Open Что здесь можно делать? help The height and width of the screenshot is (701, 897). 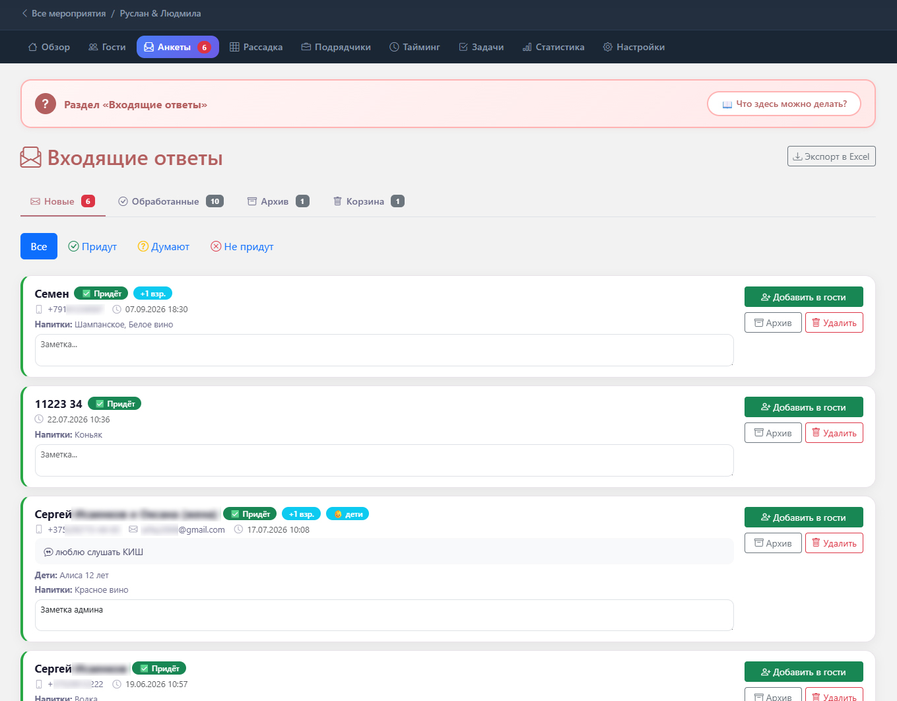point(784,104)
